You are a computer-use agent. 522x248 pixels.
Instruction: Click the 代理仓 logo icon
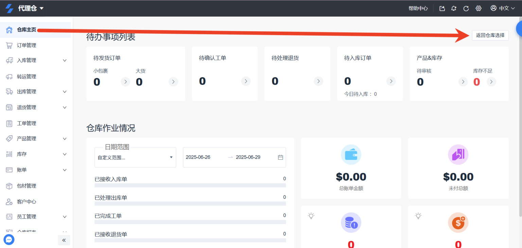pyautogui.click(x=10, y=8)
